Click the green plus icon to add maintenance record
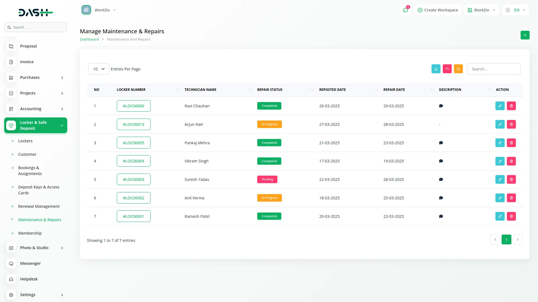This screenshot has width=538, height=302. click(525, 35)
